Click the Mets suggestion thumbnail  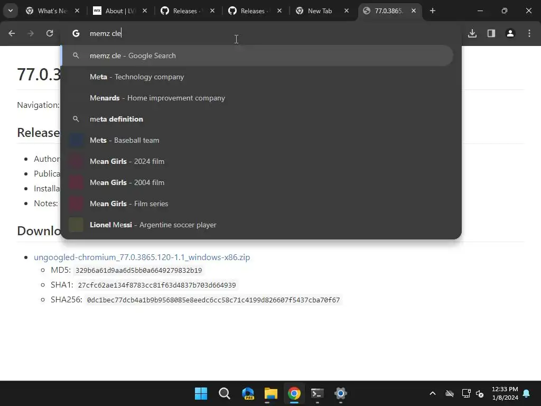click(x=76, y=140)
